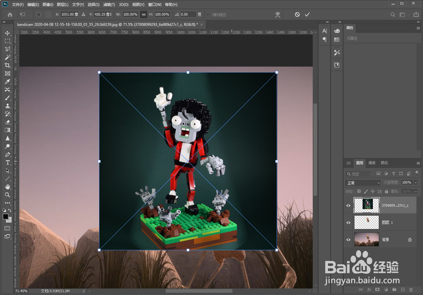This screenshot has height=295, width=423.
Task: Swap foreground and background colors
Action: pyautogui.click(x=10, y=211)
